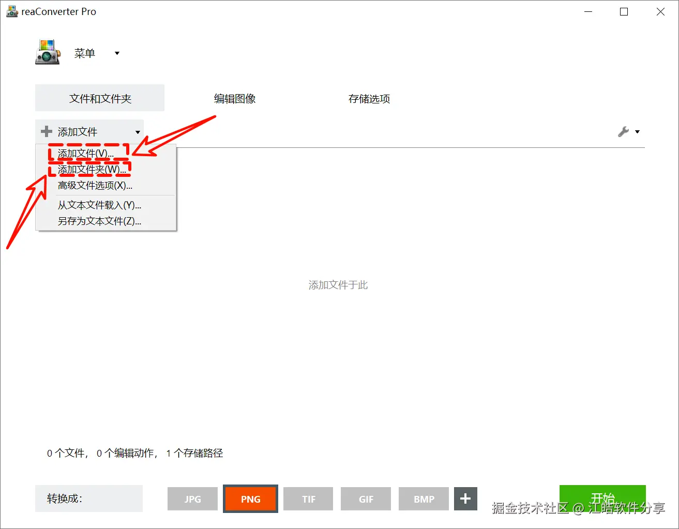Select the 文件和文件夹 tab
This screenshot has height=529, width=679.
pyautogui.click(x=100, y=98)
